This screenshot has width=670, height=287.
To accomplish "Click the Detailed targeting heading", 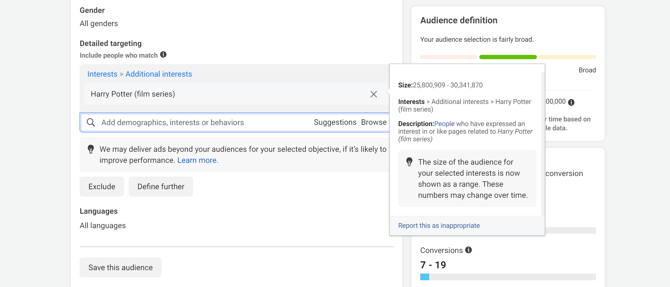I will pos(111,44).
